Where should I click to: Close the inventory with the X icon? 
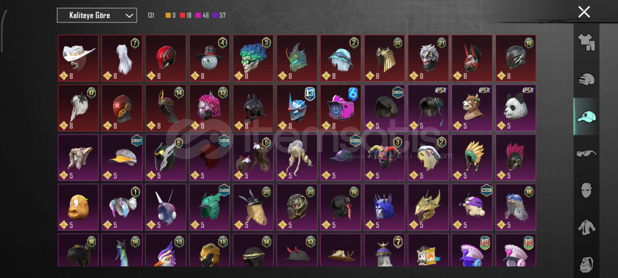(x=584, y=12)
